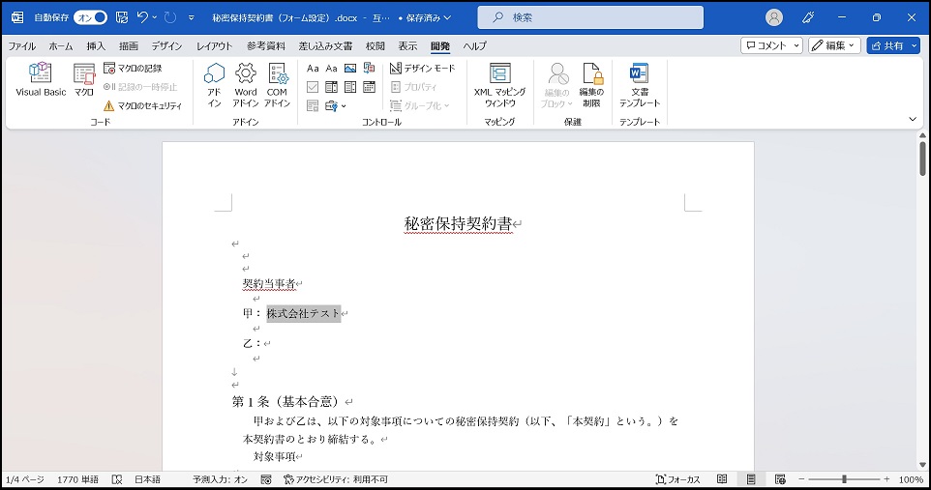Screen dimensions: 931x490
Task: Click the pen/coming soon features icon
Action: 808,17
